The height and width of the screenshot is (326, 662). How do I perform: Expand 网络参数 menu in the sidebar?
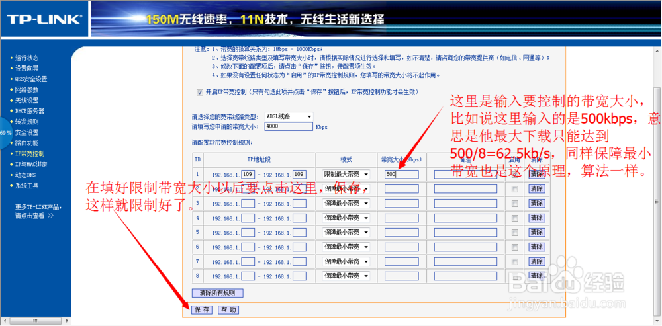pyautogui.click(x=26, y=89)
